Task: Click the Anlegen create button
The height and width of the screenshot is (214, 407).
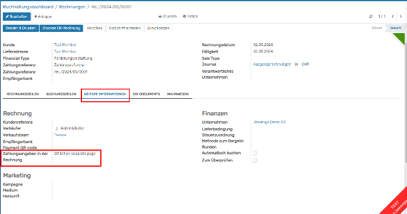Action: point(43,17)
